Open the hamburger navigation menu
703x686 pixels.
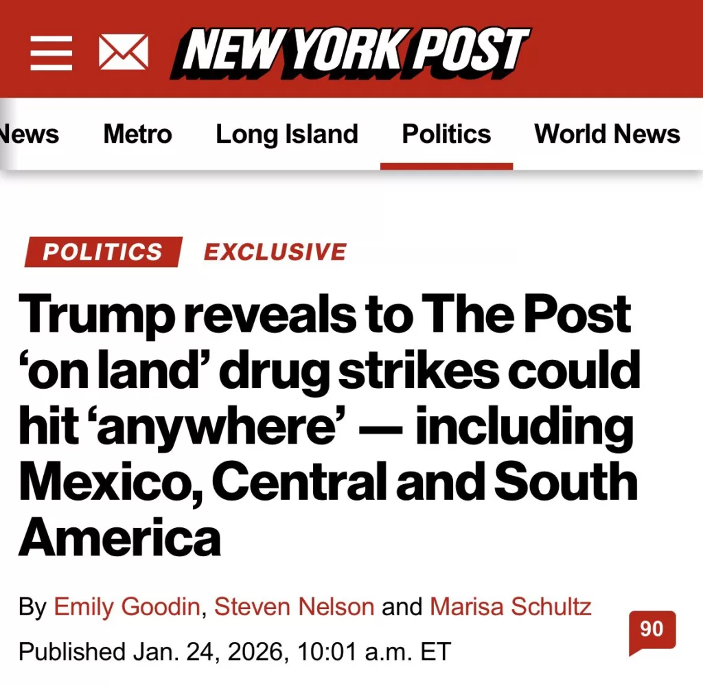coord(51,52)
